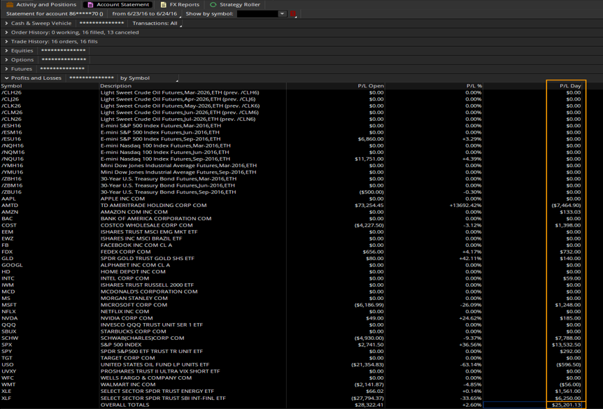Reveal the masked value beside Equities

64,51
